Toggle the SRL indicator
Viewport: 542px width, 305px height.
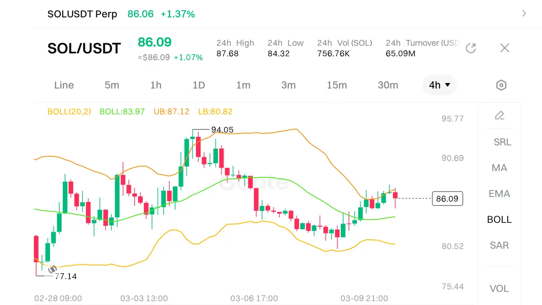[502, 142]
